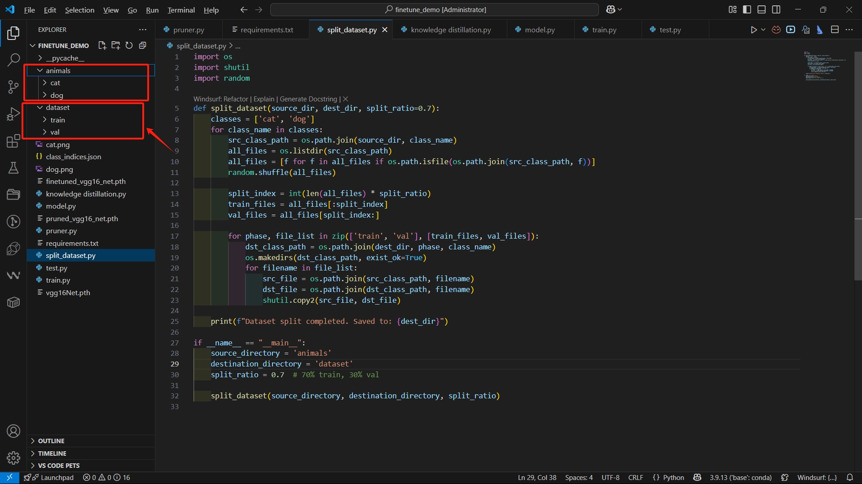Screen dimensions: 862x484
Task: Expand the VS CODE PETS section
Action: [91, 466]
